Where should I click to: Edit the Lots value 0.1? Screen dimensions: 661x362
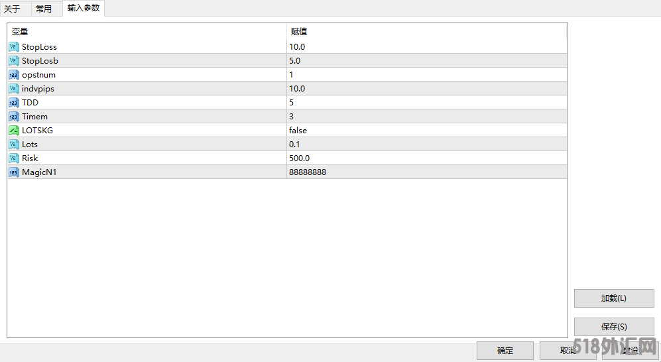[x=295, y=145]
